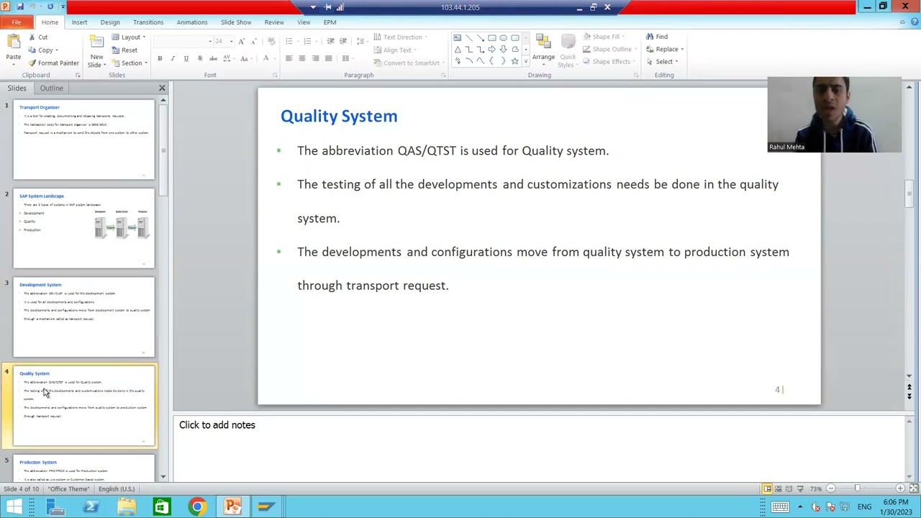Switch to Slide Sorter view icon
The image size is (921, 518).
(x=778, y=489)
